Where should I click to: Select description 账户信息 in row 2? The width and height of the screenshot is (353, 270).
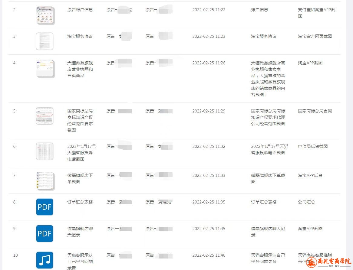click(259, 10)
